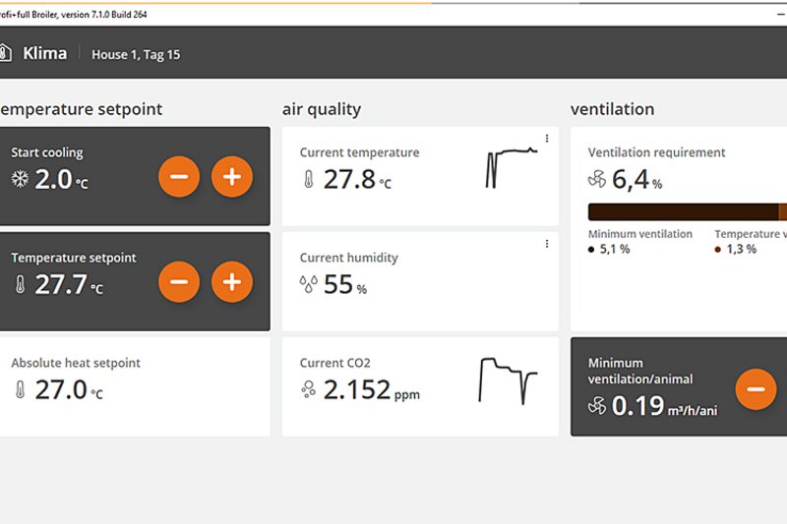Click thermometer icon in Absolute heat setpoint
Image resolution: width=787 pixels, height=524 pixels.
[x=20, y=390]
